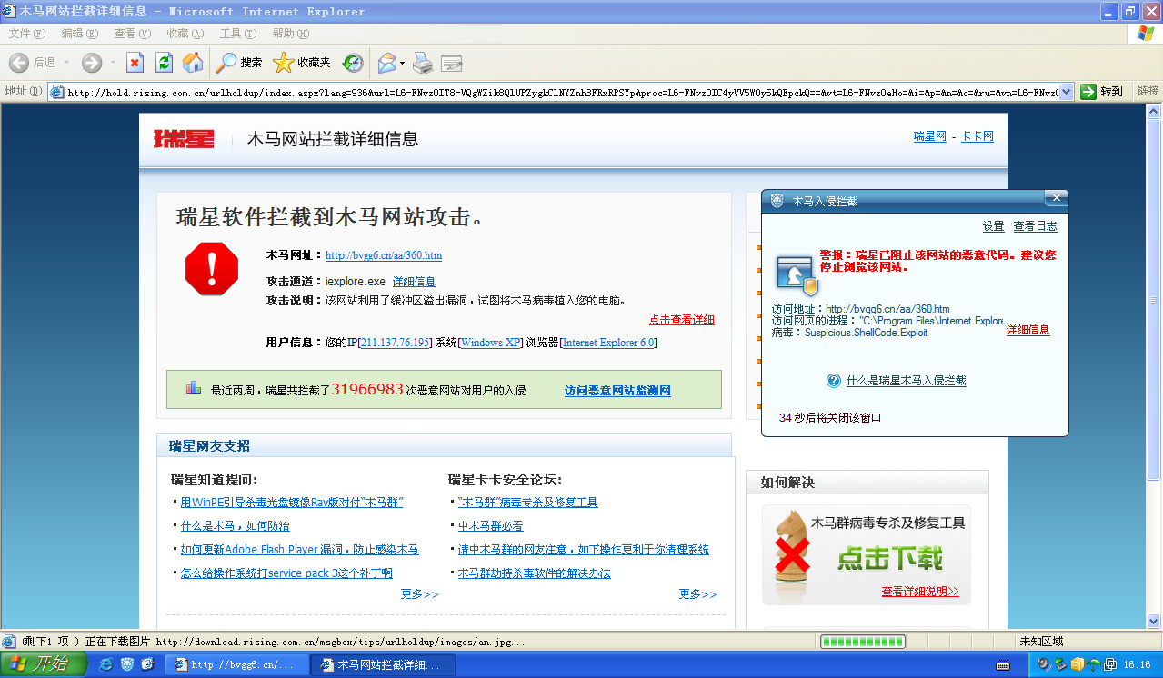Click 设置 in the Rising popup
The height and width of the screenshot is (678, 1163).
tap(993, 226)
